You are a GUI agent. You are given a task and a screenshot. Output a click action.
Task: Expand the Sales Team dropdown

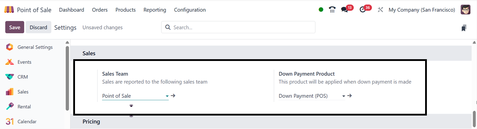[135, 96]
